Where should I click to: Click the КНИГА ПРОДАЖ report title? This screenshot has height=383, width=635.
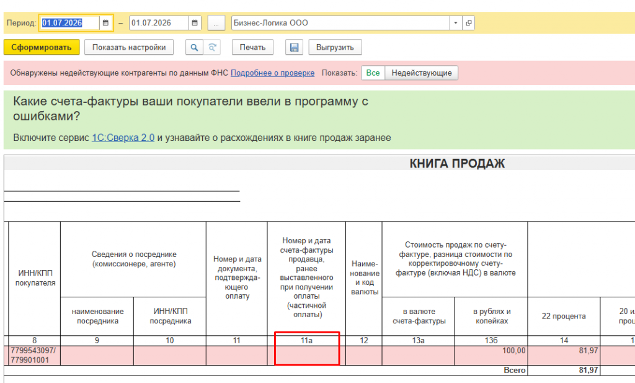(457, 164)
